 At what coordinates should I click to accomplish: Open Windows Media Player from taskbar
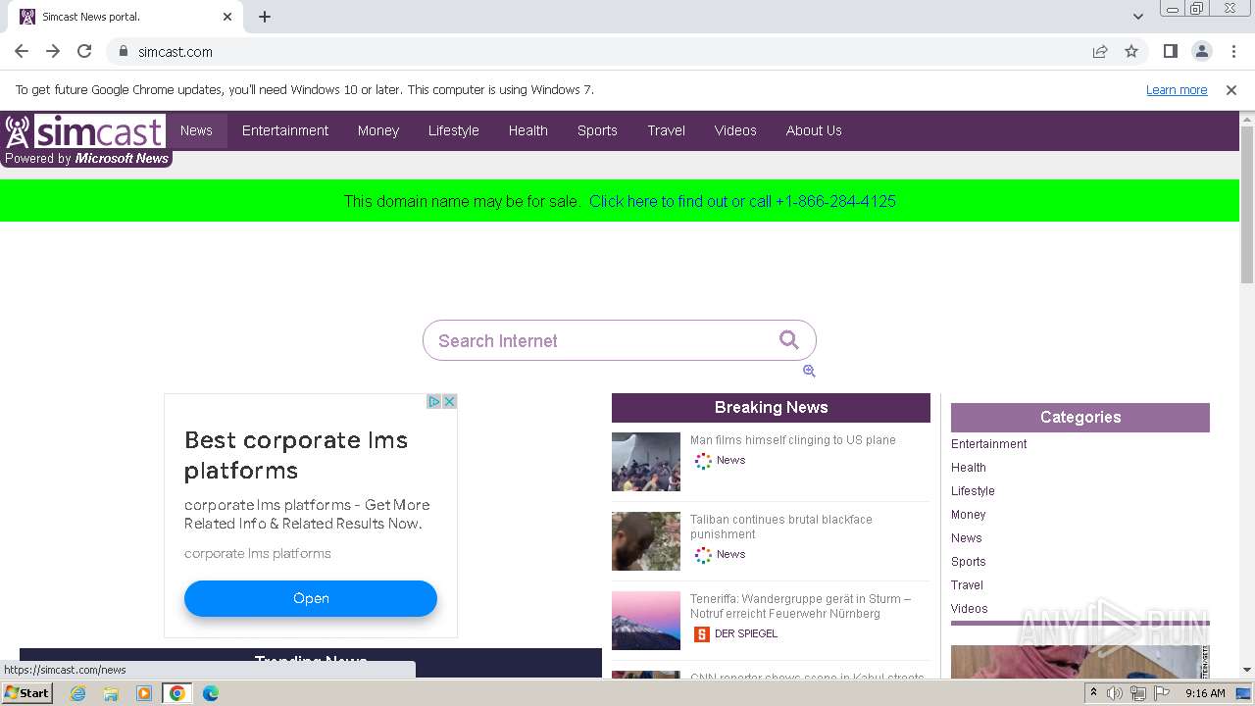click(x=144, y=693)
